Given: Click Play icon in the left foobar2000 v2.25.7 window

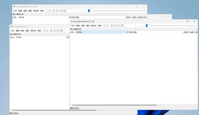Looking at the screenshot, I should (48, 31).
